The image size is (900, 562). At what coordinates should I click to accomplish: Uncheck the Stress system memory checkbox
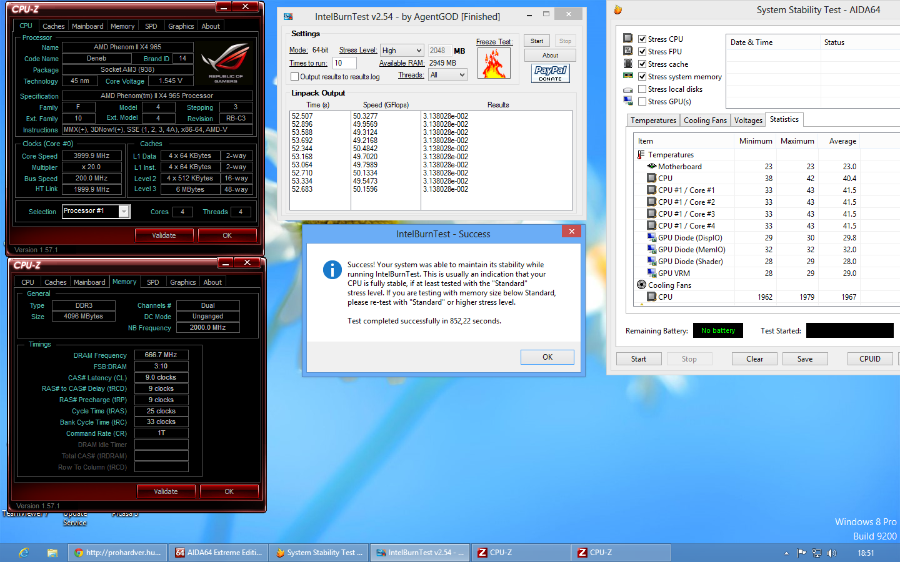(x=642, y=76)
